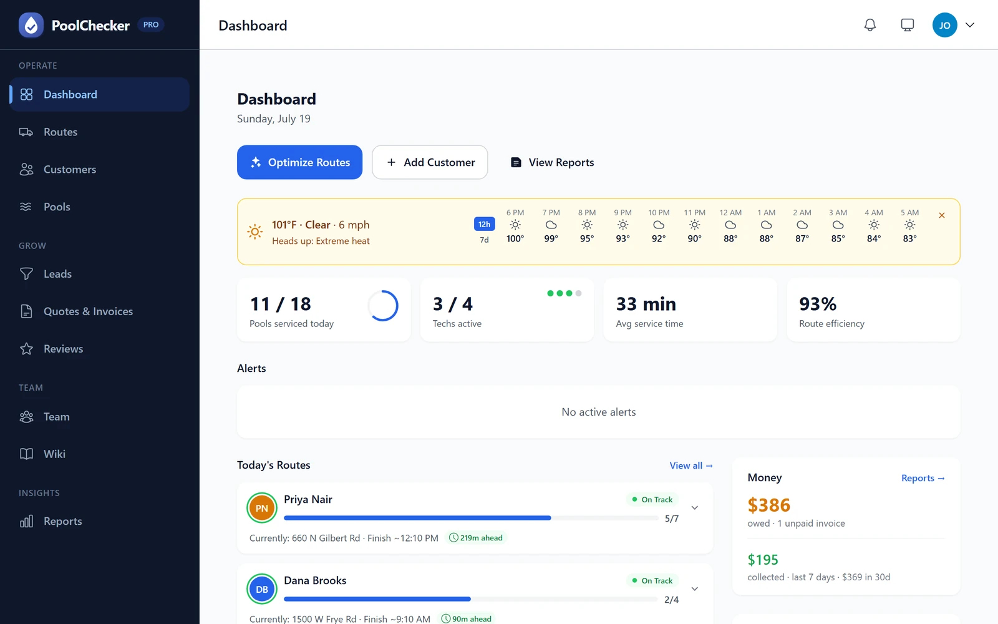
Task: Open Quotes & Invoices
Action: point(99,311)
